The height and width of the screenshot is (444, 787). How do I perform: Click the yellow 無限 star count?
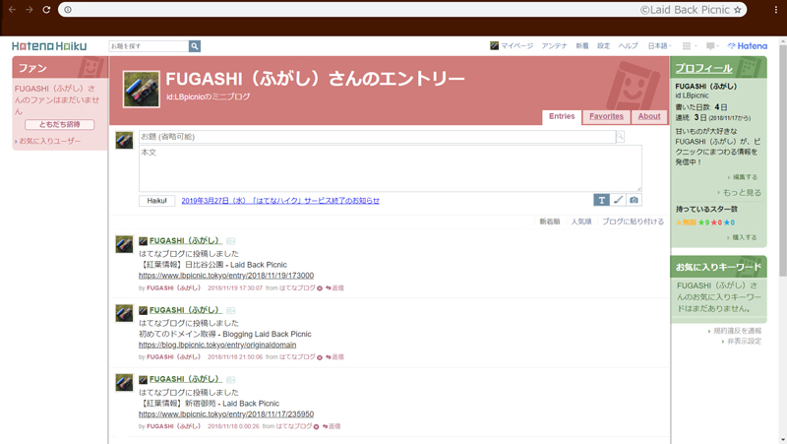pyautogui.click(x=686, y=222)
